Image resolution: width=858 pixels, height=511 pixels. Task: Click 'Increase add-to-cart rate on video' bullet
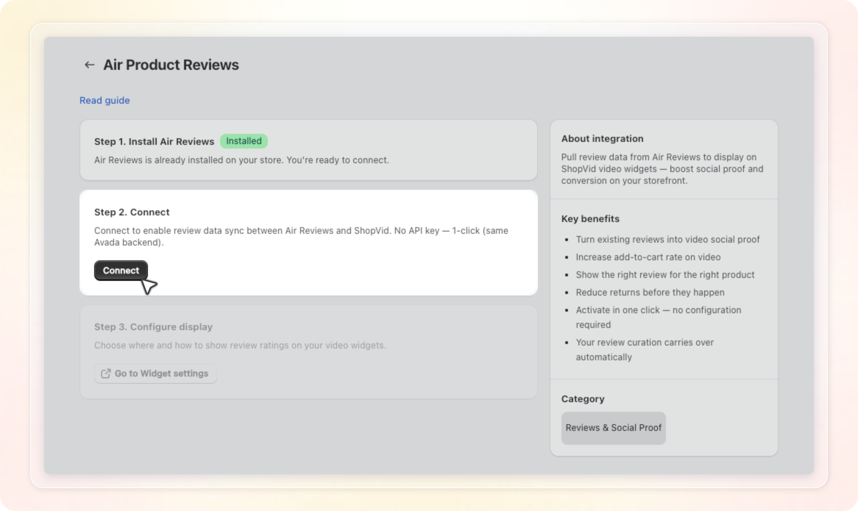coord(648,257)
